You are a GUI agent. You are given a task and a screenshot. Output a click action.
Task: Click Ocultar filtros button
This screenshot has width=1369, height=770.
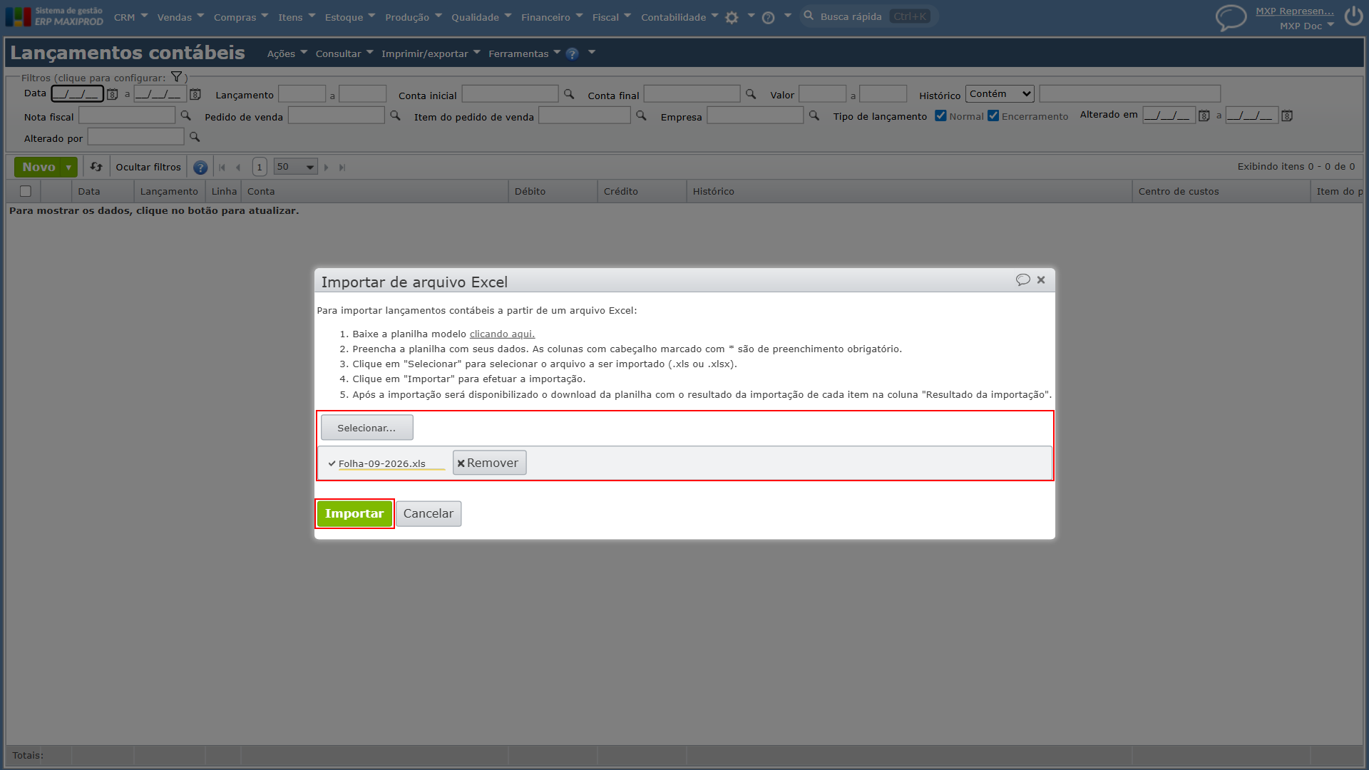click(x=148, y=167)
